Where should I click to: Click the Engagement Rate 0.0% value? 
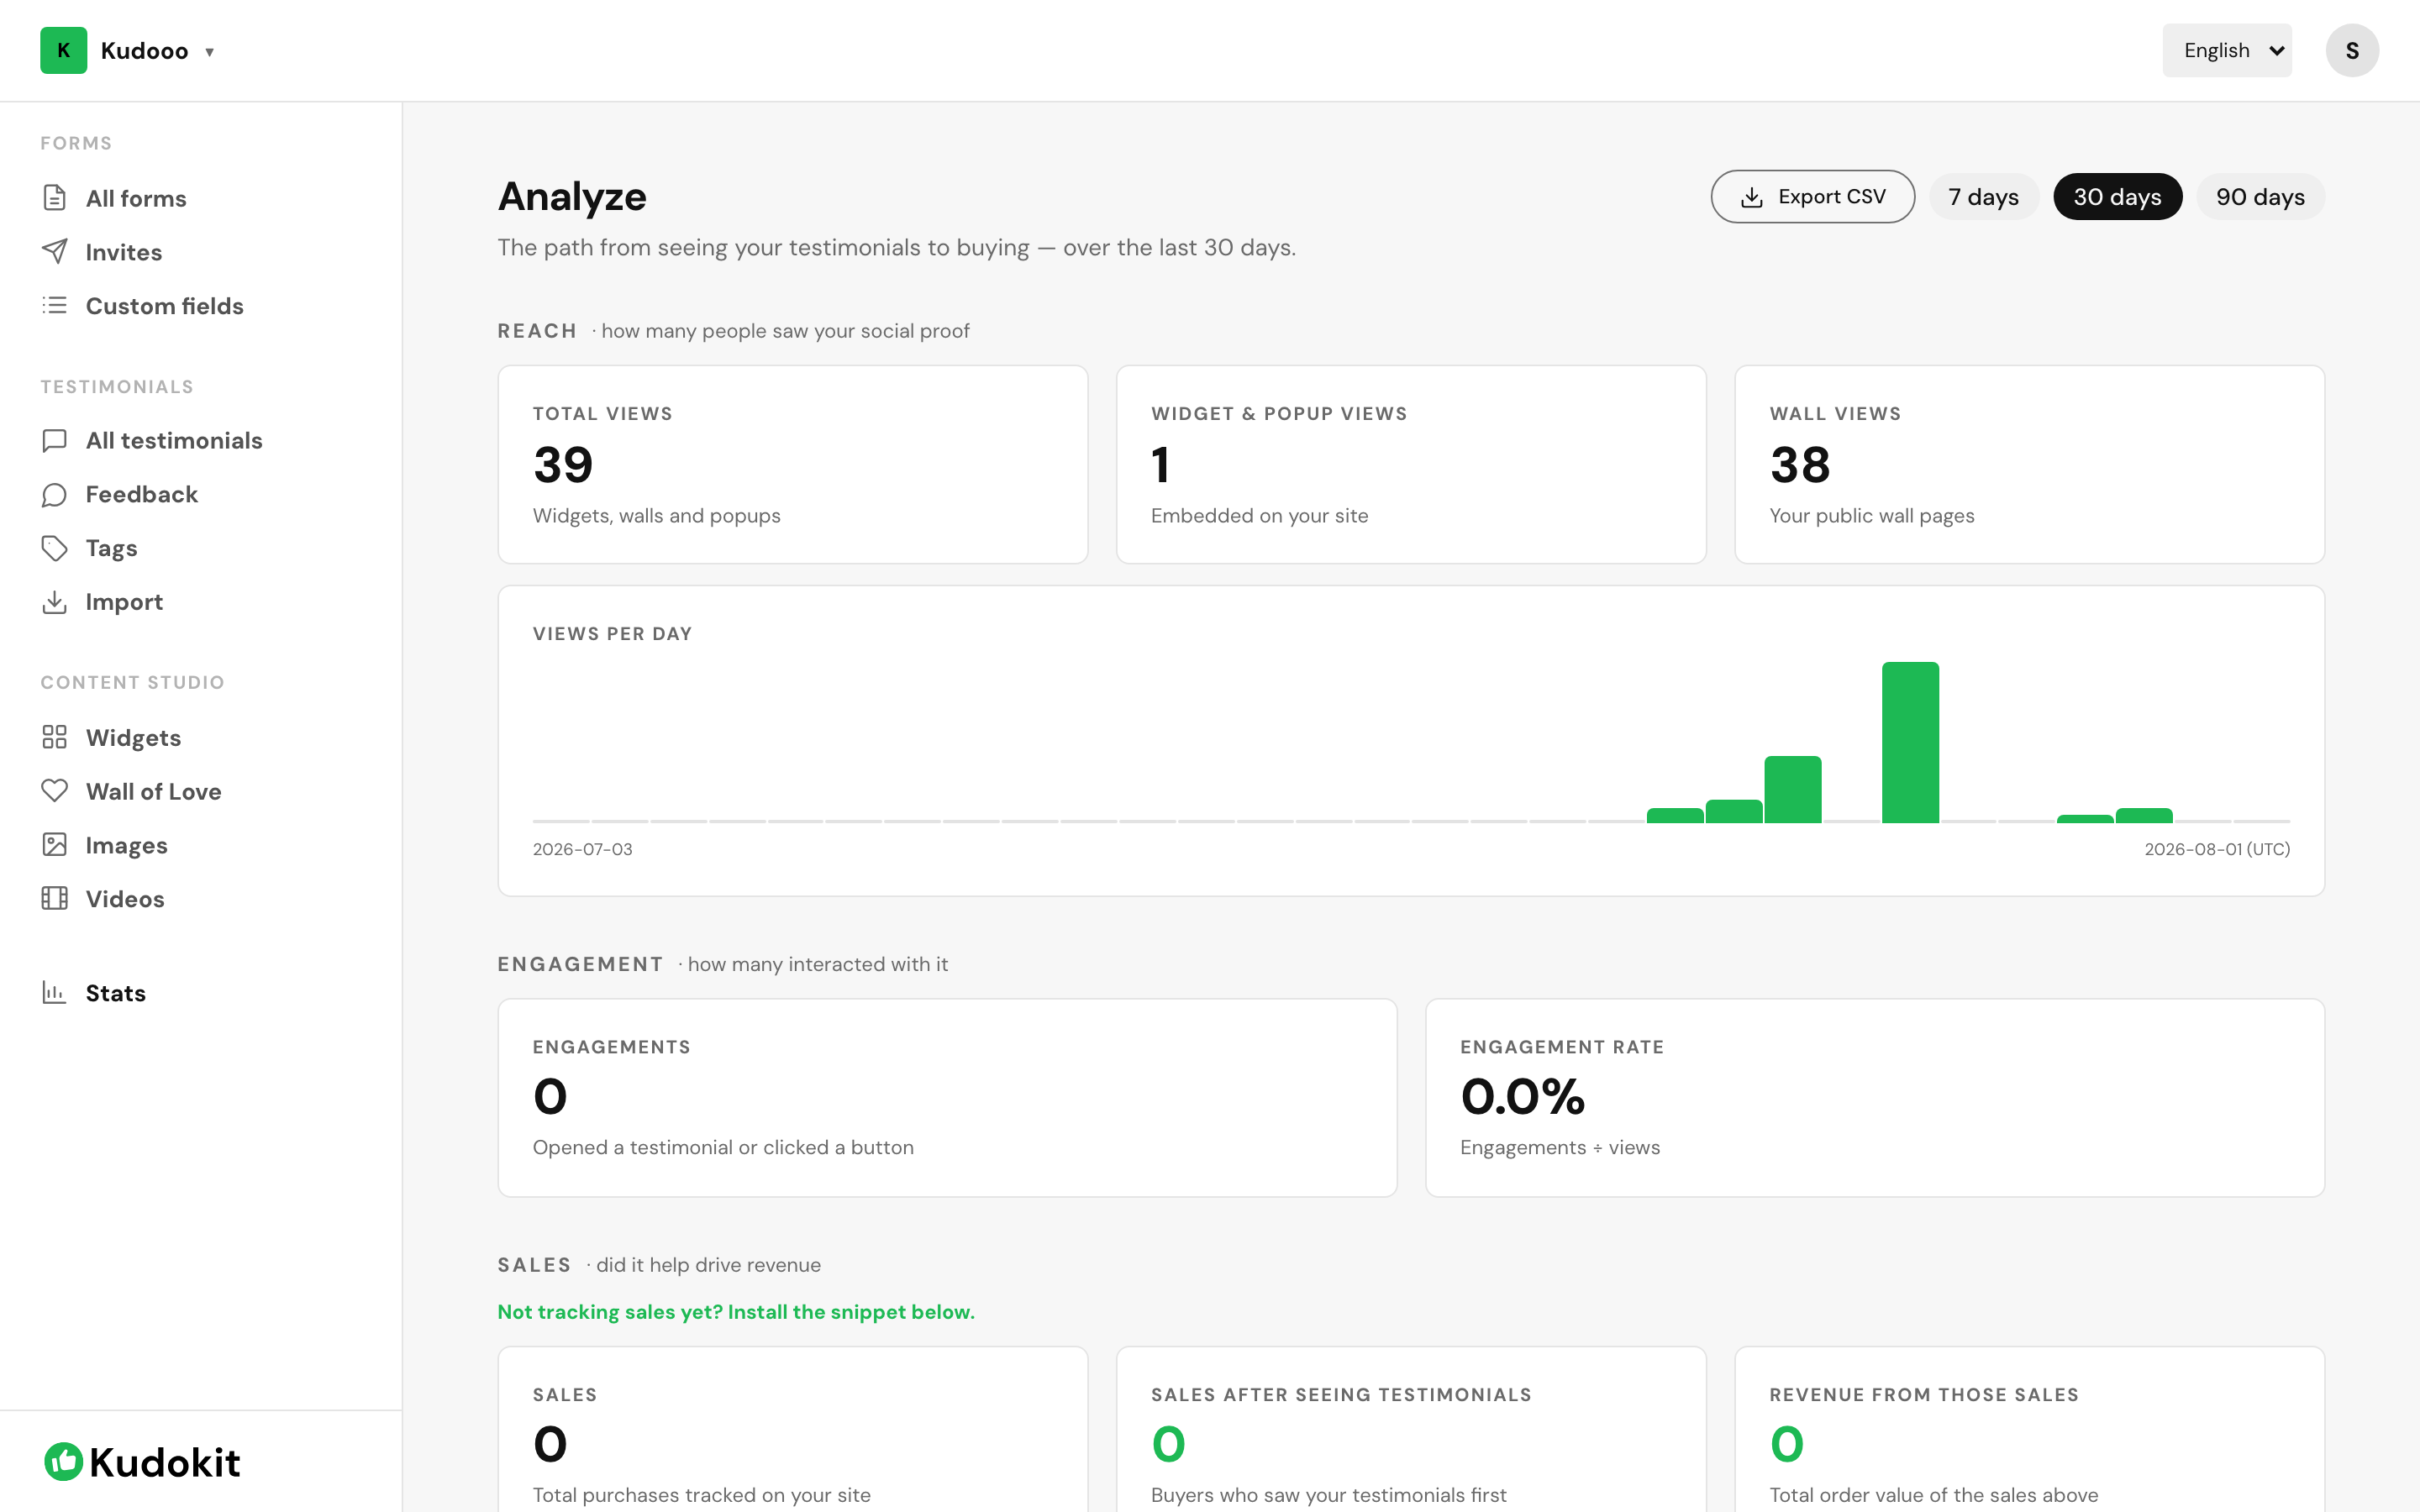[1523, 1097]
